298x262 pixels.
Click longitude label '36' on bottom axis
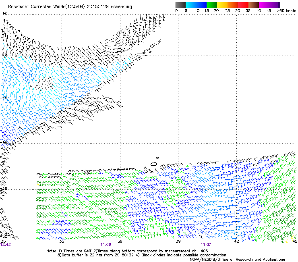tap(120, 241)
